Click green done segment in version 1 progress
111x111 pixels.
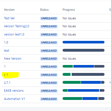68,66
